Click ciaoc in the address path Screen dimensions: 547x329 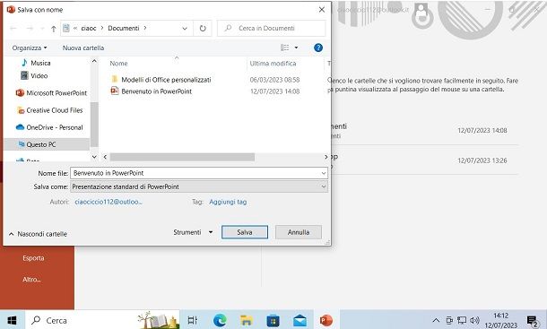point(88,29)
